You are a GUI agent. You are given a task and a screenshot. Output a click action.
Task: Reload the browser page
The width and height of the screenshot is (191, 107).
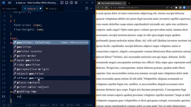coord(106,7)
